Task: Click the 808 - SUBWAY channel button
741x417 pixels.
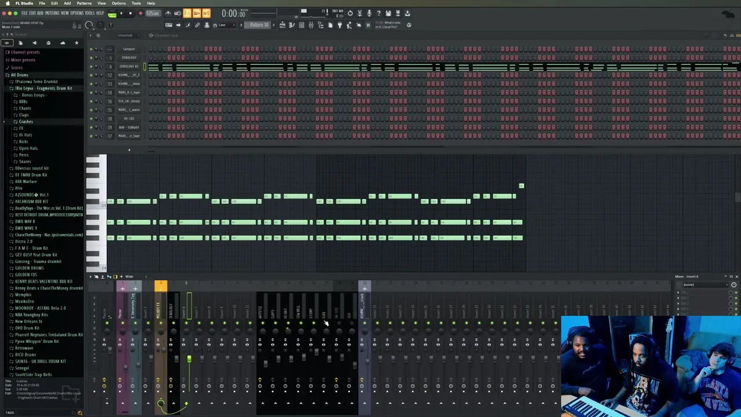Action: click(x=129, y=127)
